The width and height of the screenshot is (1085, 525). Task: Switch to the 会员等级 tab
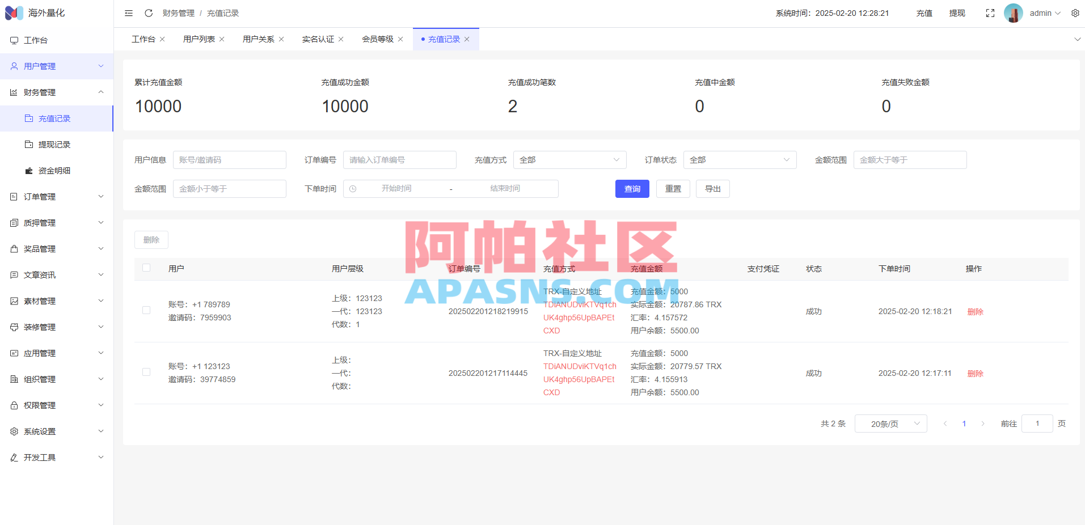[x=378, y=39]
